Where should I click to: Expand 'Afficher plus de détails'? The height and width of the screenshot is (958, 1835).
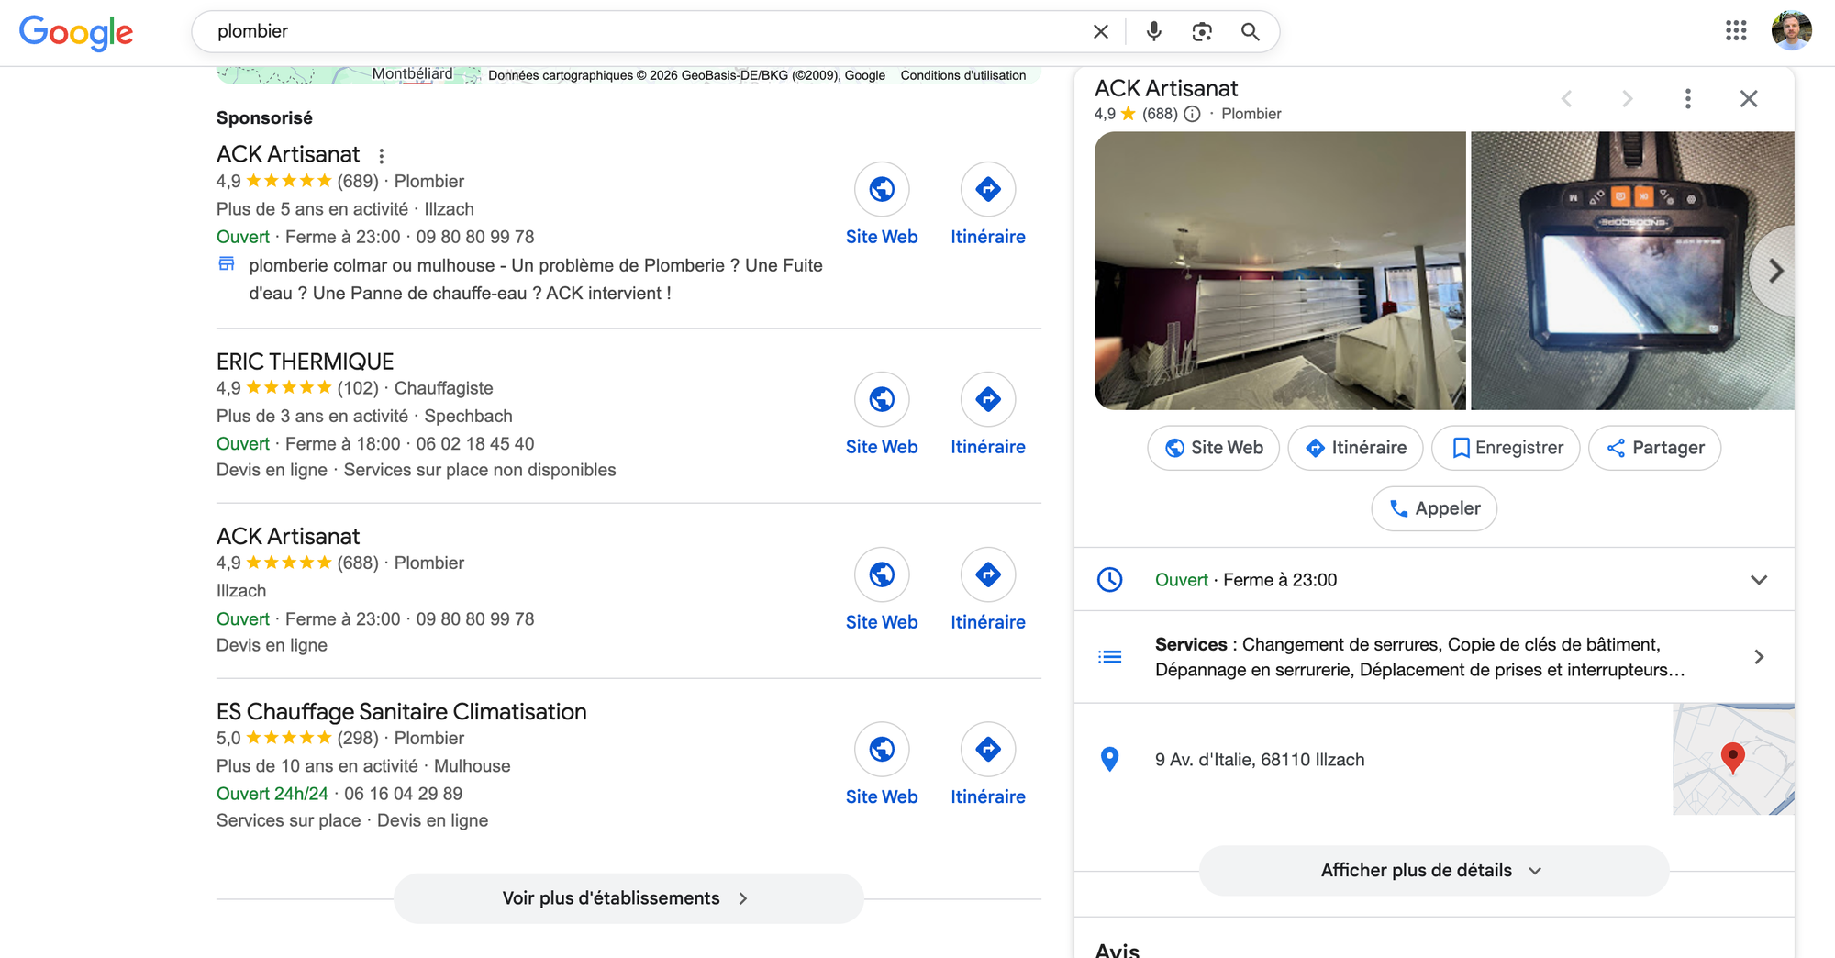(x=1433, y=870)
